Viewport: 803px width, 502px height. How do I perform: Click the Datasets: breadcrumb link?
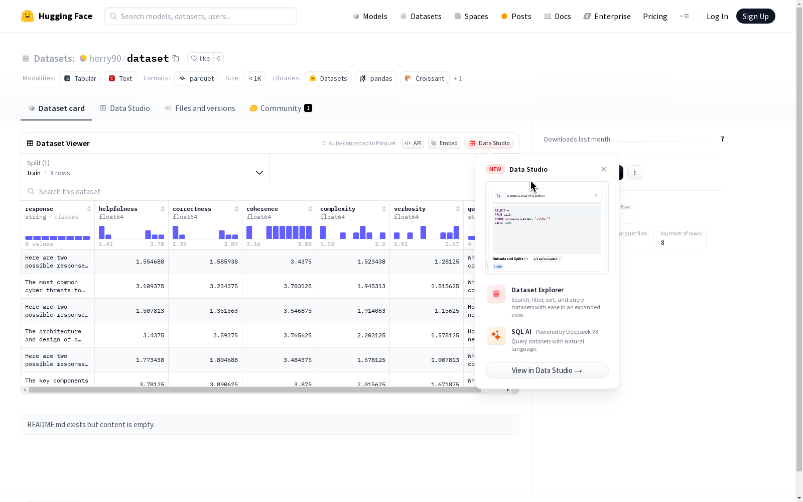pos(54,58)
